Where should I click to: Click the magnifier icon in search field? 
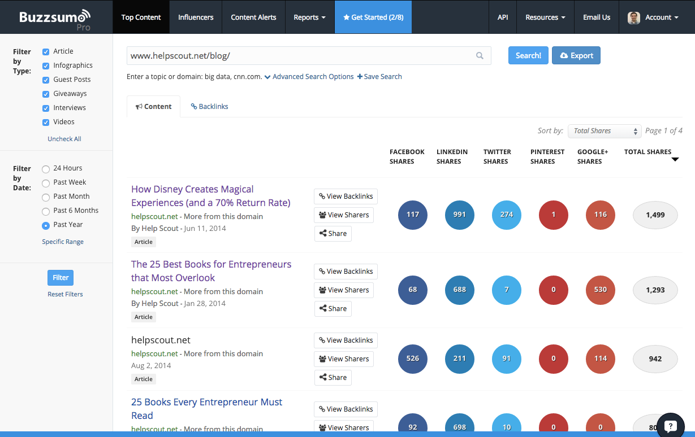pyautogui.click(x=480, y=55)
